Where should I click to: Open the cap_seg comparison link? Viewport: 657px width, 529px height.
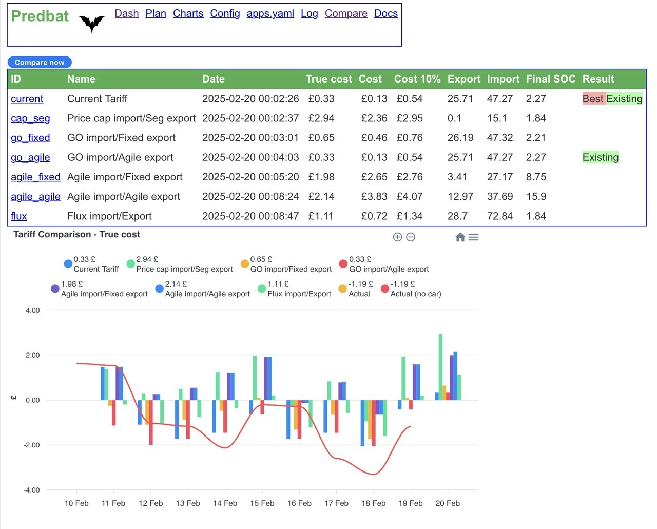click(x=30, y=118)
